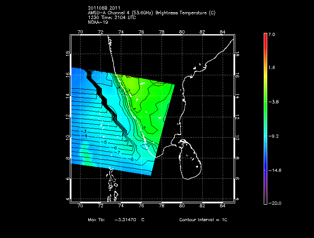The image size is (314, 238).
Task: Click longitude label 72 on bottom axis
Action: tap(100, 206)
